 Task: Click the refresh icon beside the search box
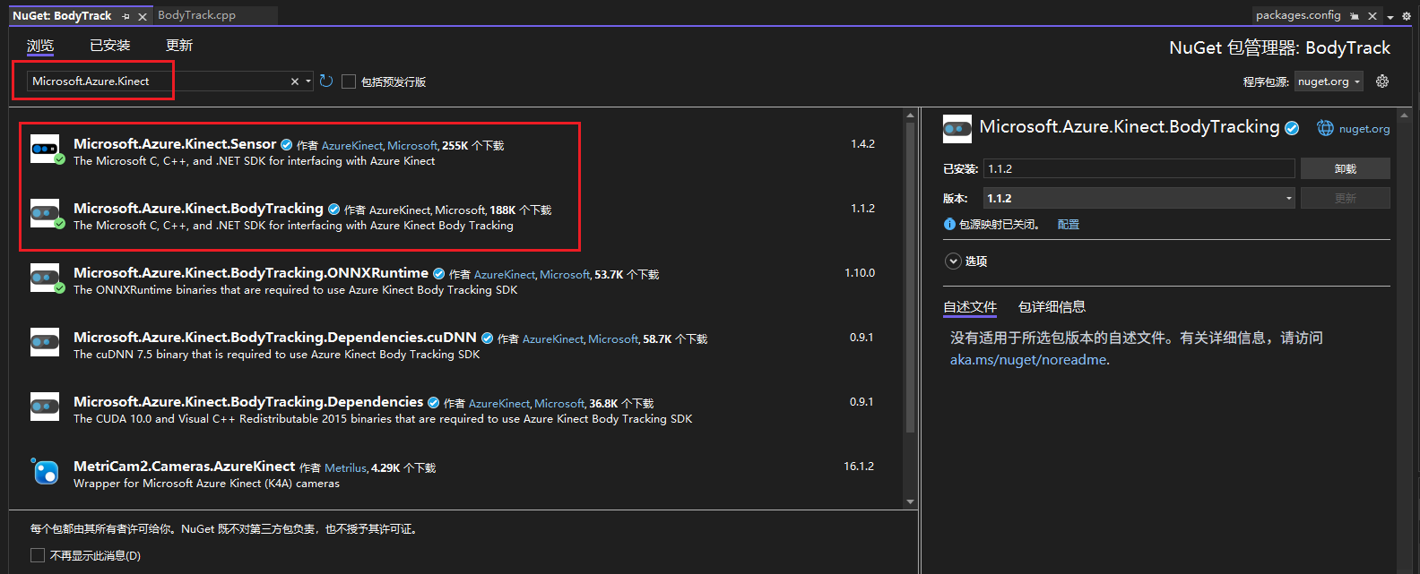[x=326, y=81]
